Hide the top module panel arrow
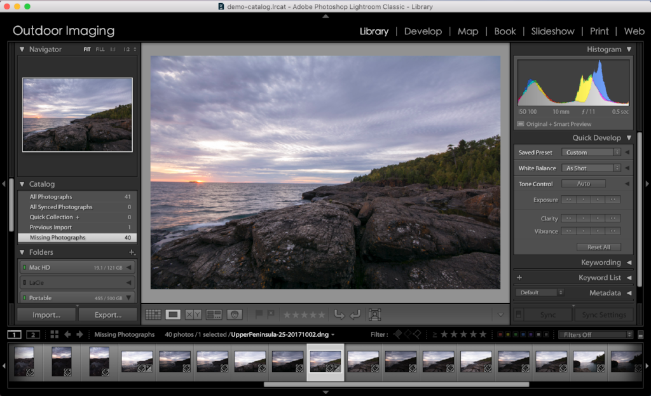 click(x=325, y=16)
